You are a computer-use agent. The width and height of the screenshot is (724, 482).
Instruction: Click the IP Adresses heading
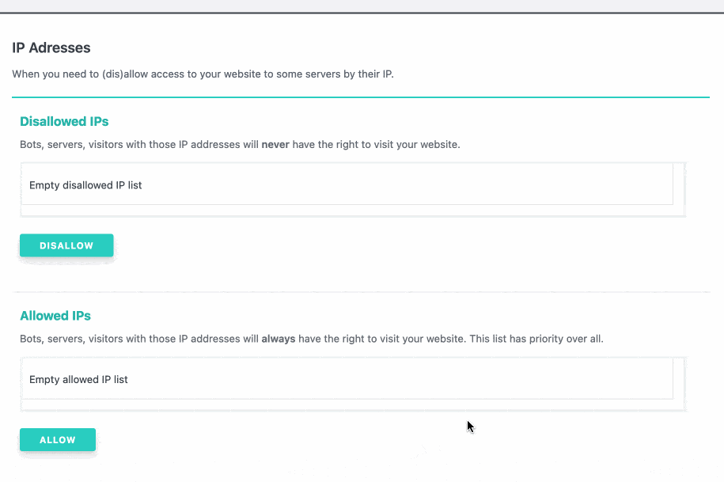[51, 47]
